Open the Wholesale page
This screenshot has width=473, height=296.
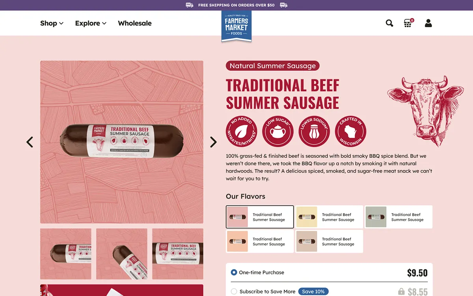pyautogui.click(x=135, y=23)
